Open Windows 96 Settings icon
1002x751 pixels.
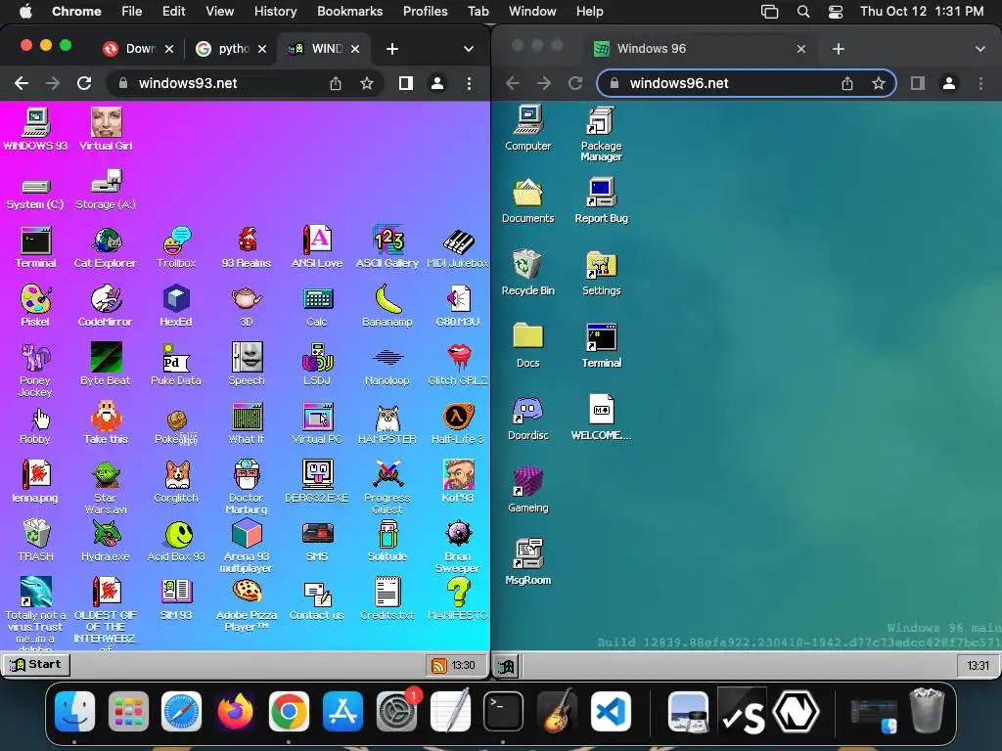pyautogui.click(x=602, y=274)
